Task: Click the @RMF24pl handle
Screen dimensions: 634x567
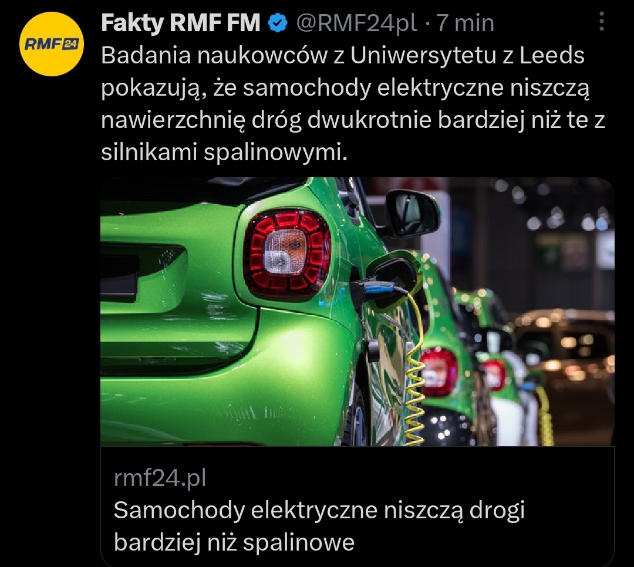Action: pyautogui.click(x=357, y=23)
